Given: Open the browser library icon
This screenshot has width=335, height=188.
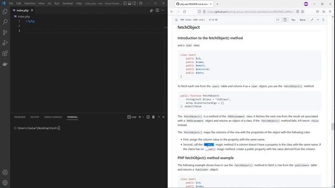Looking at the screenshot, I should (323, 11).
